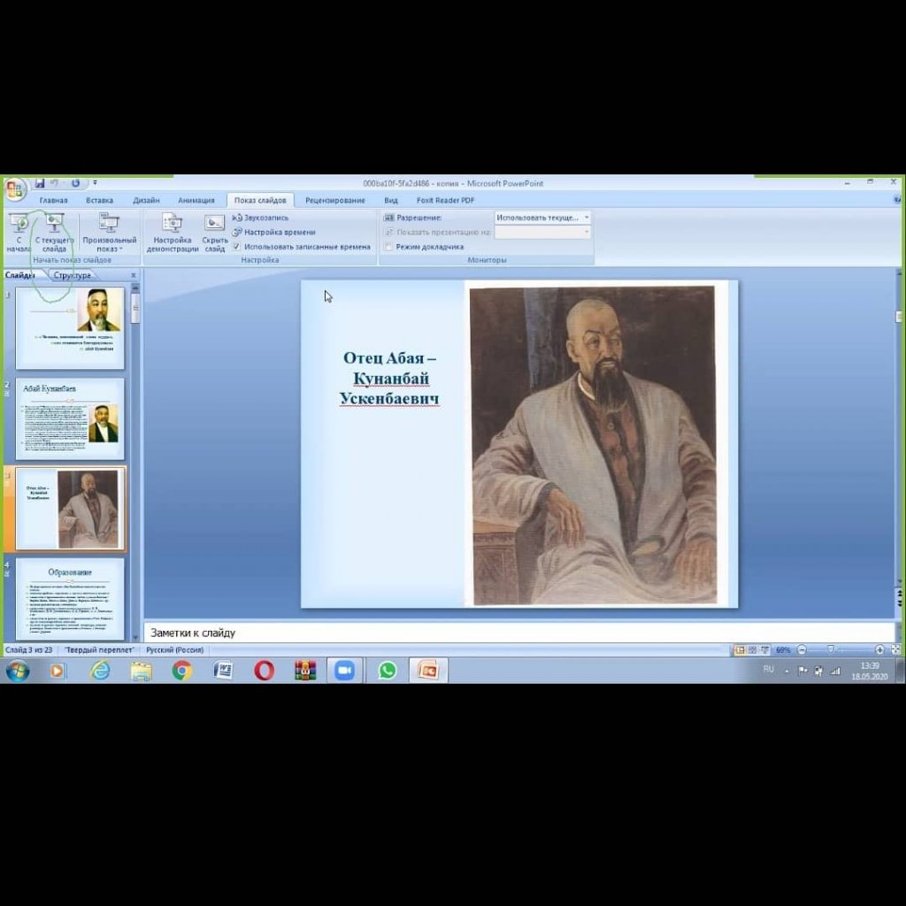Click scroll-up arrow of thumbnail pane scrollbar
This screenshot has width=906, height=906.
click(x=135, y=287)
